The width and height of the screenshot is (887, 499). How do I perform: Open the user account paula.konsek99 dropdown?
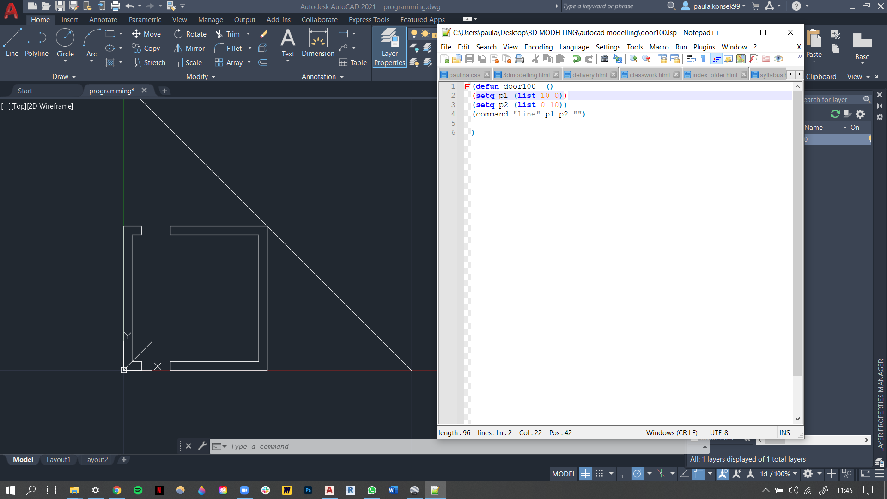click(x=714, y=6)
